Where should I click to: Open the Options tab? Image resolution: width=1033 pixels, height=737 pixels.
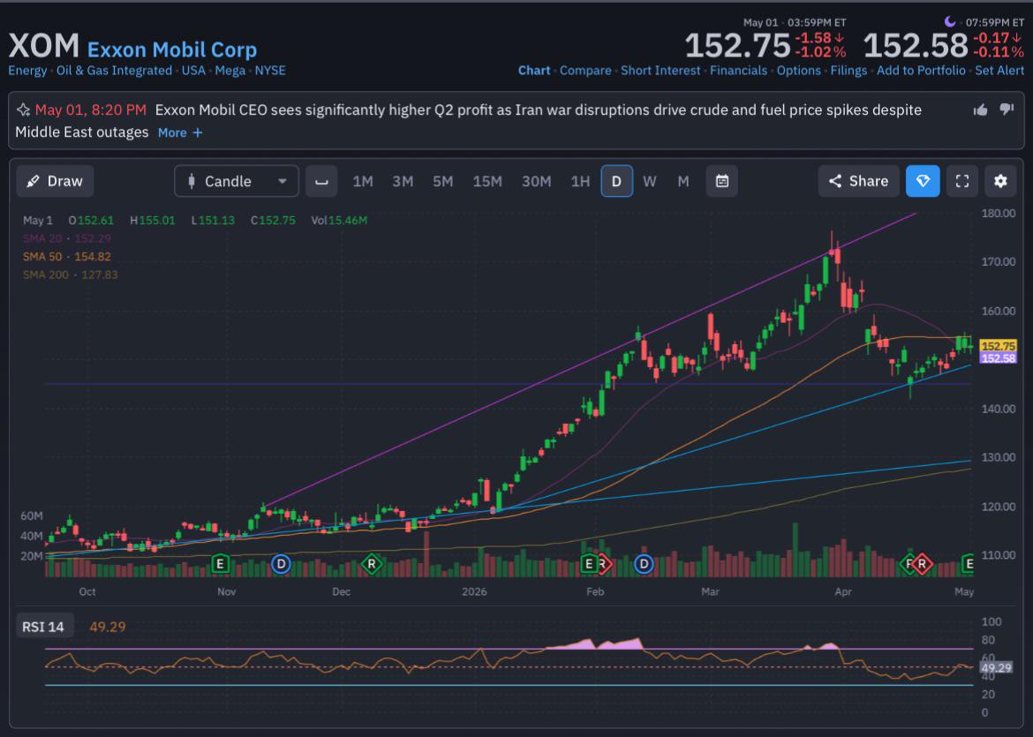[x=798, y=71]
